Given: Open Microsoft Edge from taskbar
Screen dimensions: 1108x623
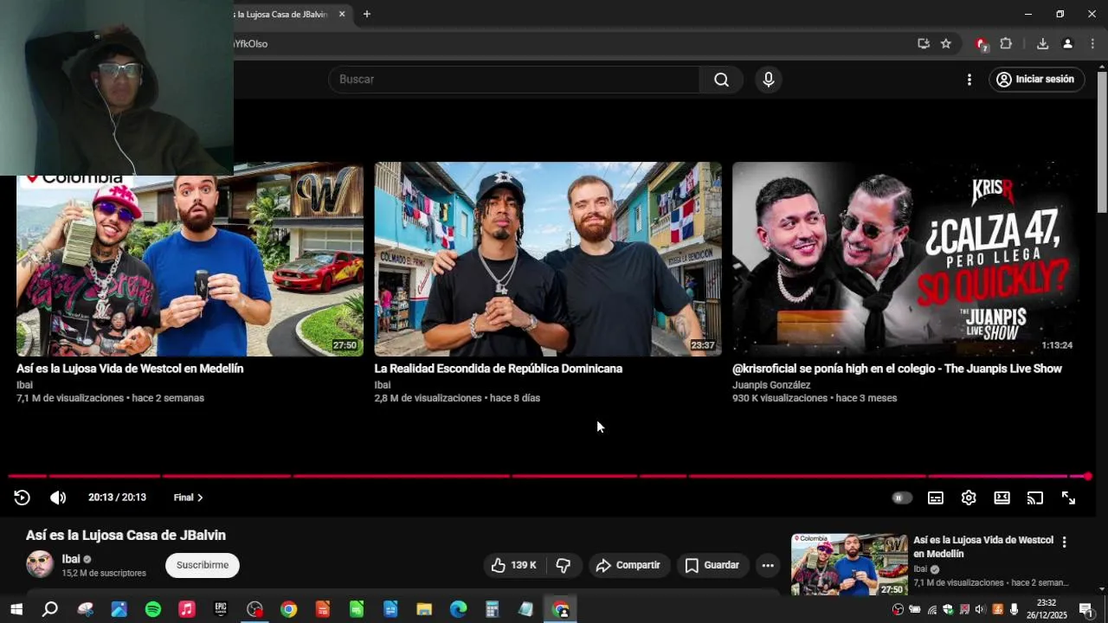Looking at the screenshot, I should point(458,609).
